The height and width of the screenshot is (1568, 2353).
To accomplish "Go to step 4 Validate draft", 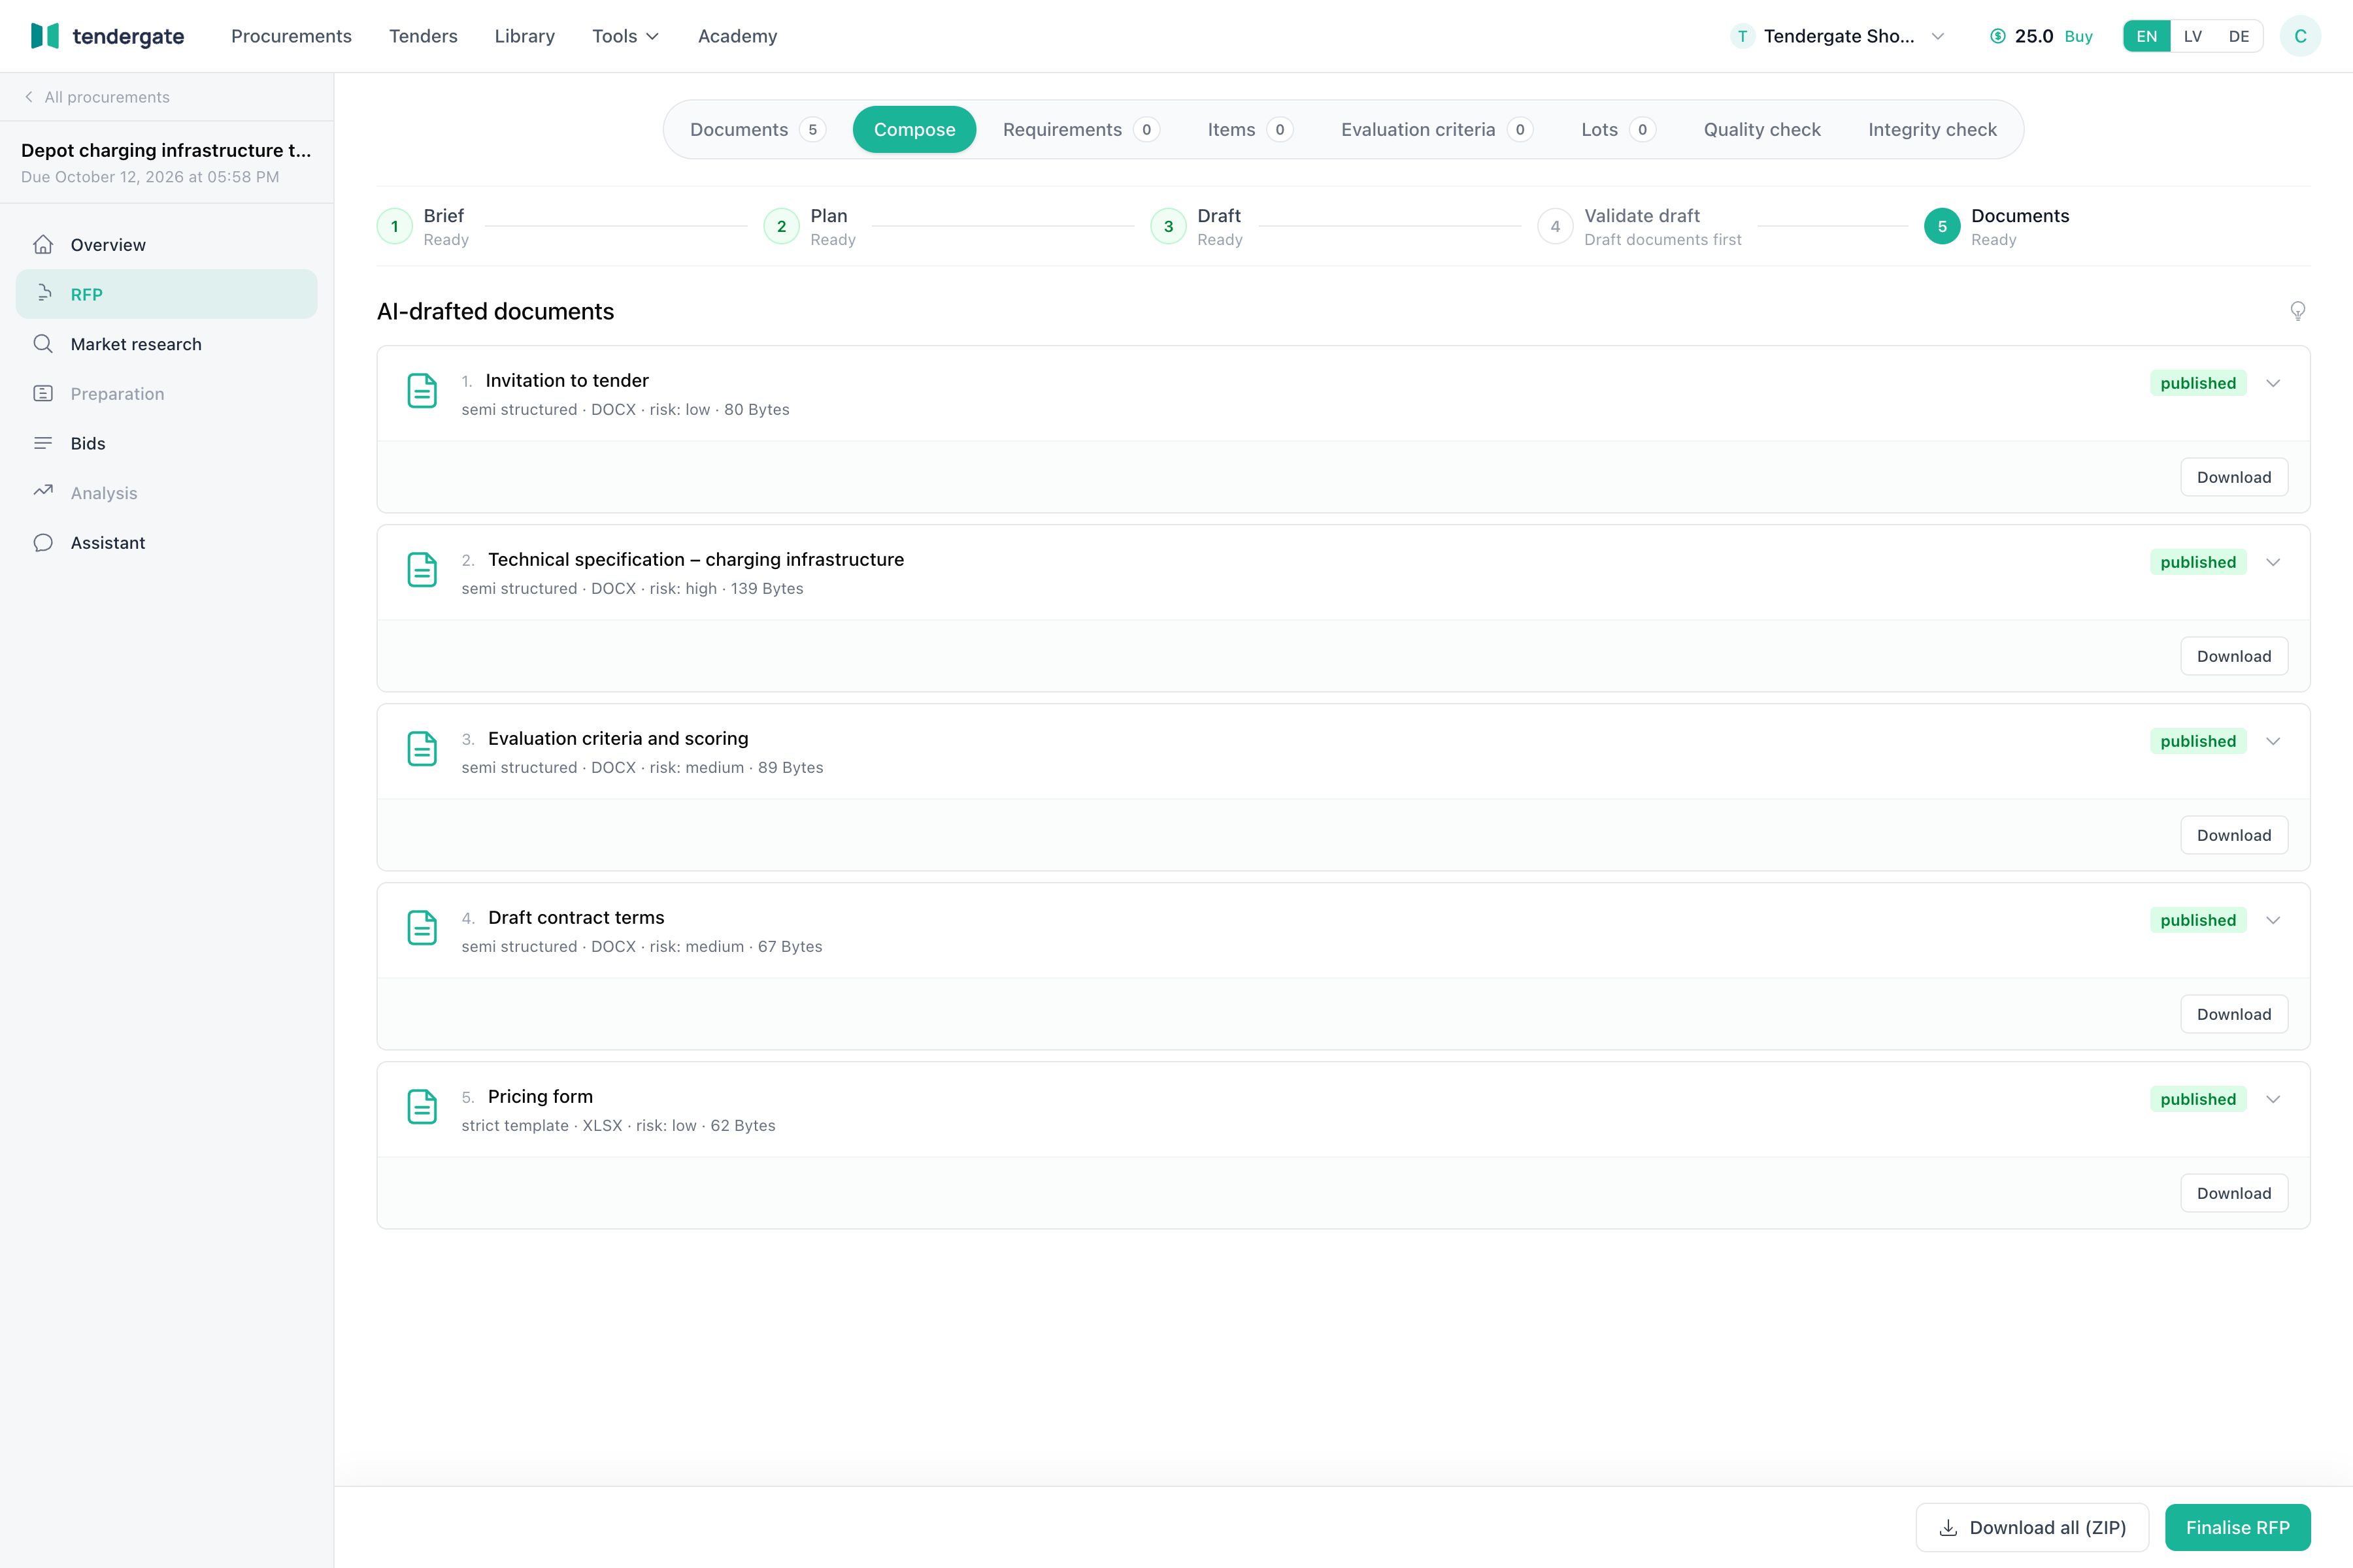I will pyautogui.click(x=1640, y=226).
